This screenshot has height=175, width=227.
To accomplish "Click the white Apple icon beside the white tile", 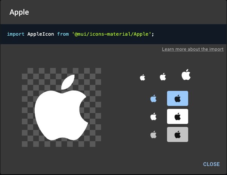I will click(x=153, y=117).
